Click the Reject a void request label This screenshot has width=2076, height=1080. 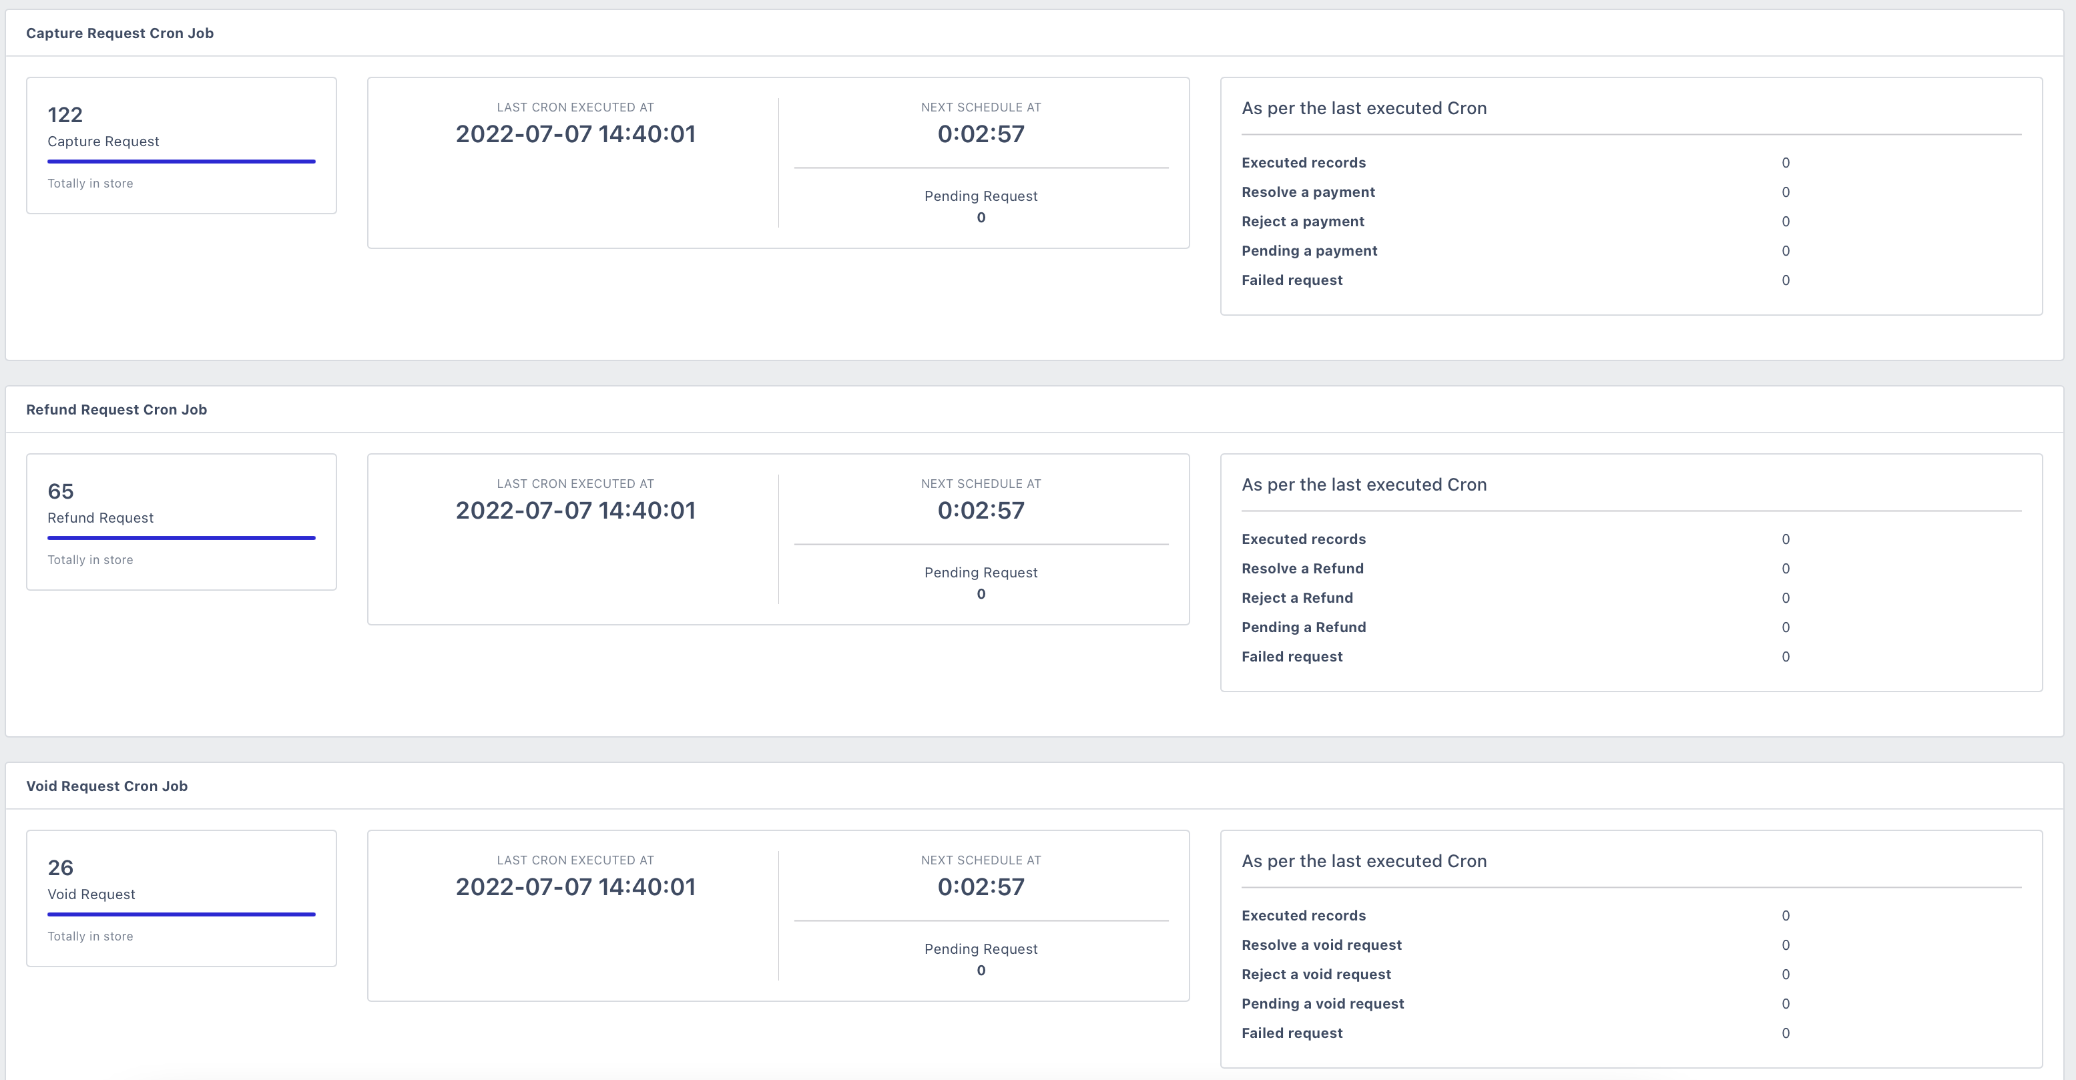[1316, 975]
